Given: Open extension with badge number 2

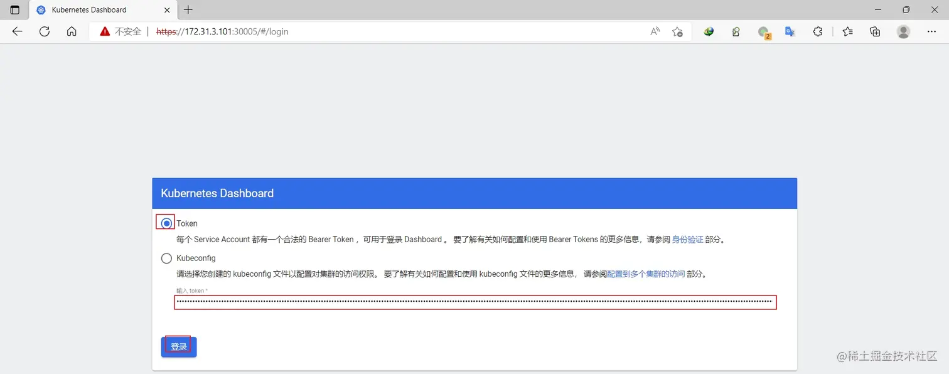Looking at the screenshot, I should [x=763, y=32].
